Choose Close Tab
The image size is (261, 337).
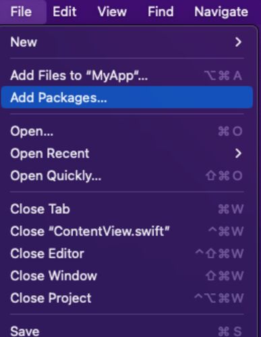tap(127, 209)
